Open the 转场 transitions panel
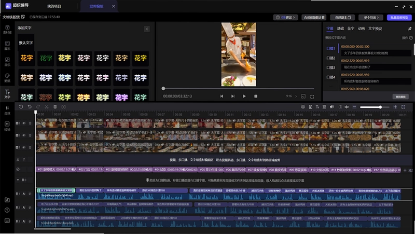The image size is (415, 234). tap(7, 126)
